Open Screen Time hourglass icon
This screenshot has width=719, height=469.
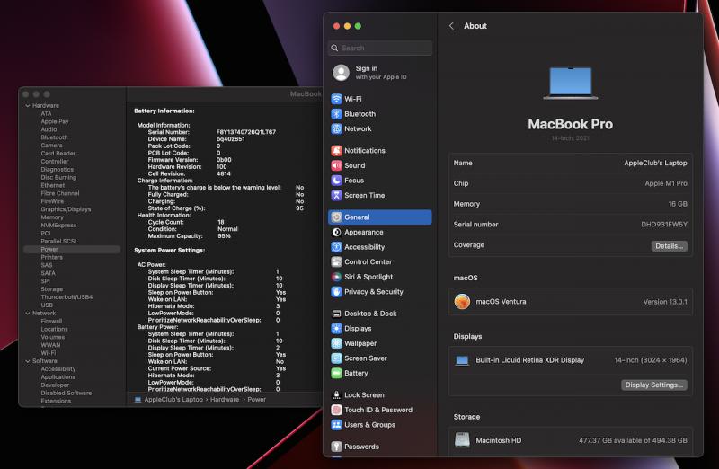coord(336,195)
